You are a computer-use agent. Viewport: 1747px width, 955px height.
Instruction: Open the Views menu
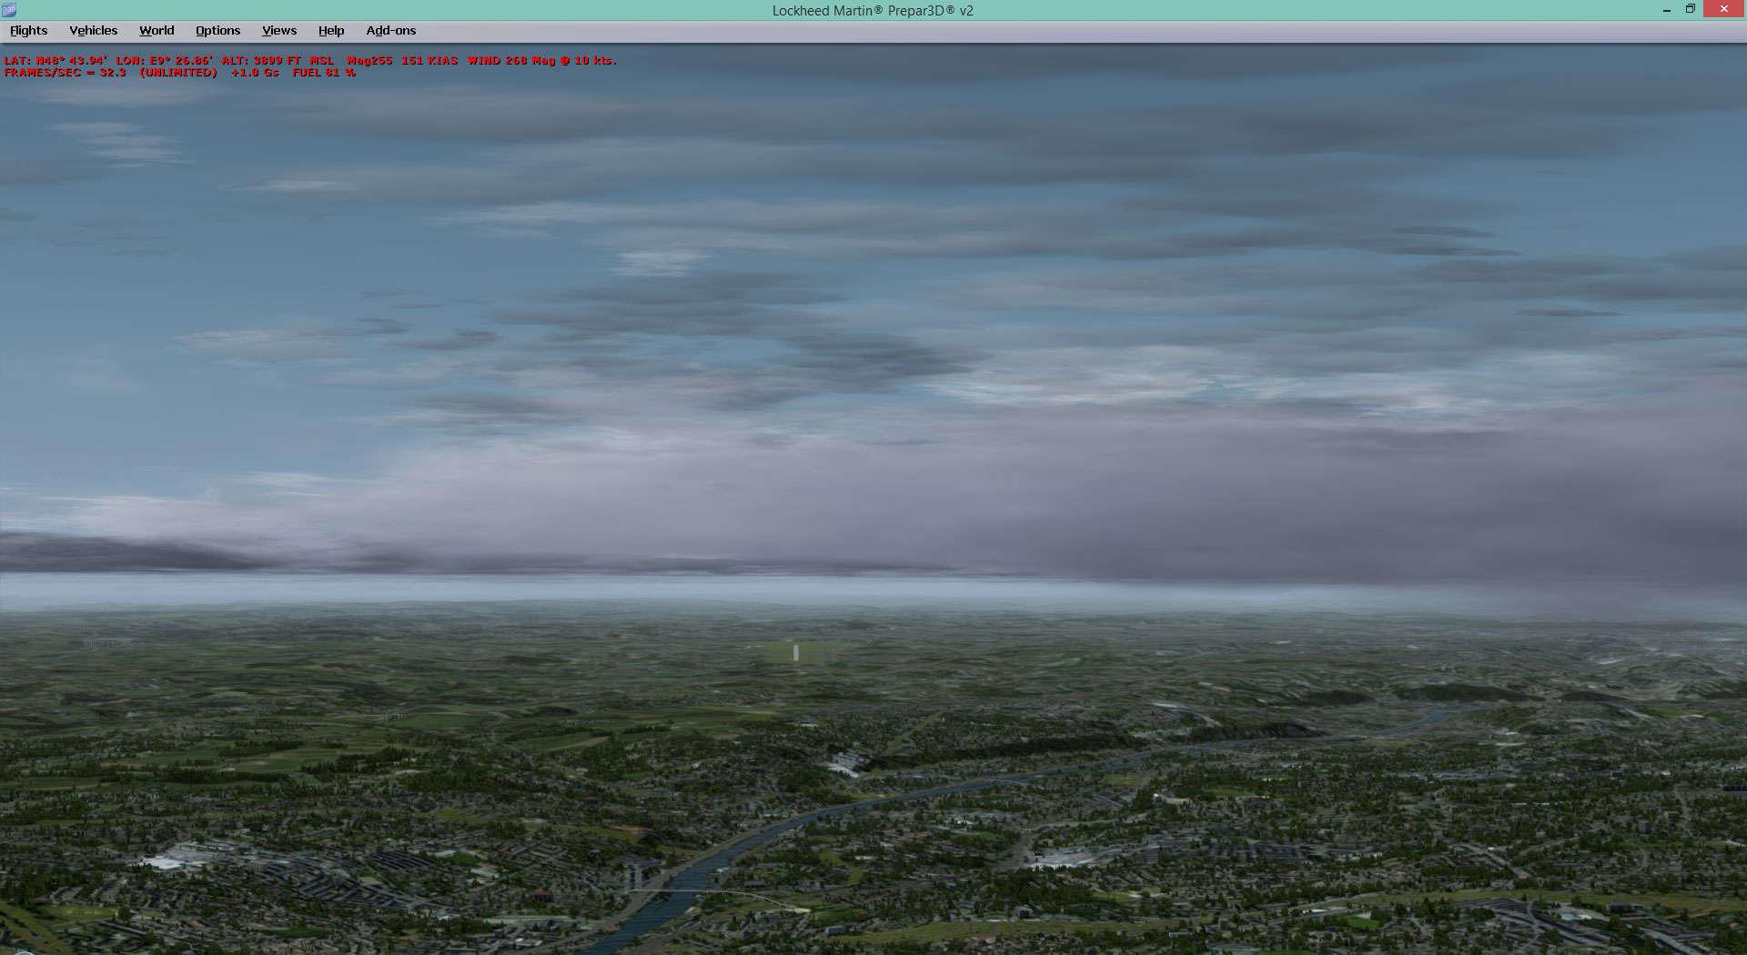[278, 30]
